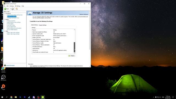Select Texture filtering Anisotropic sample optimisation row
The height and width of the screenshot is (99, 176).
click(x=53, y=39)
